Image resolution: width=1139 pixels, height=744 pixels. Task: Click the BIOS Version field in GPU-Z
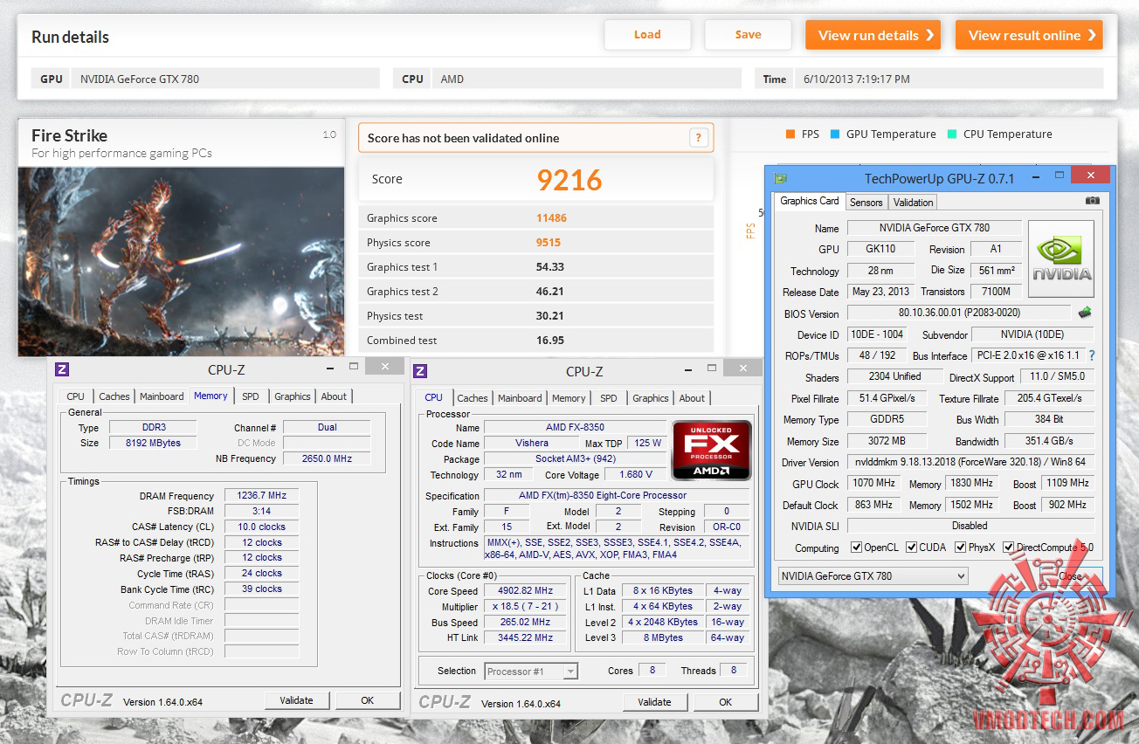[959, 313]
